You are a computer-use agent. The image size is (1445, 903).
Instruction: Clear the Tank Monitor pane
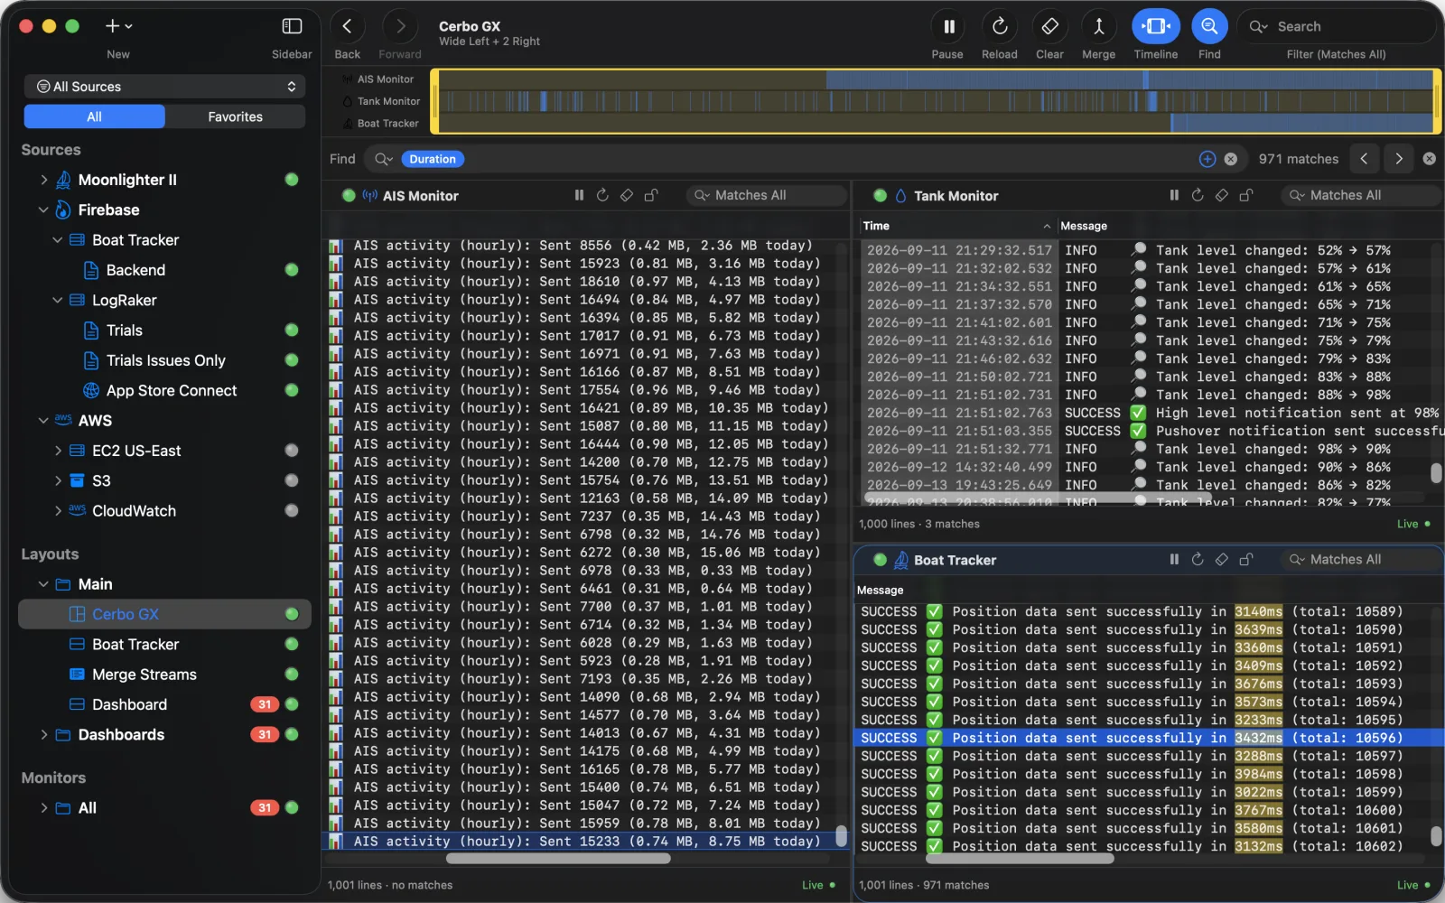click(1222, 195)
